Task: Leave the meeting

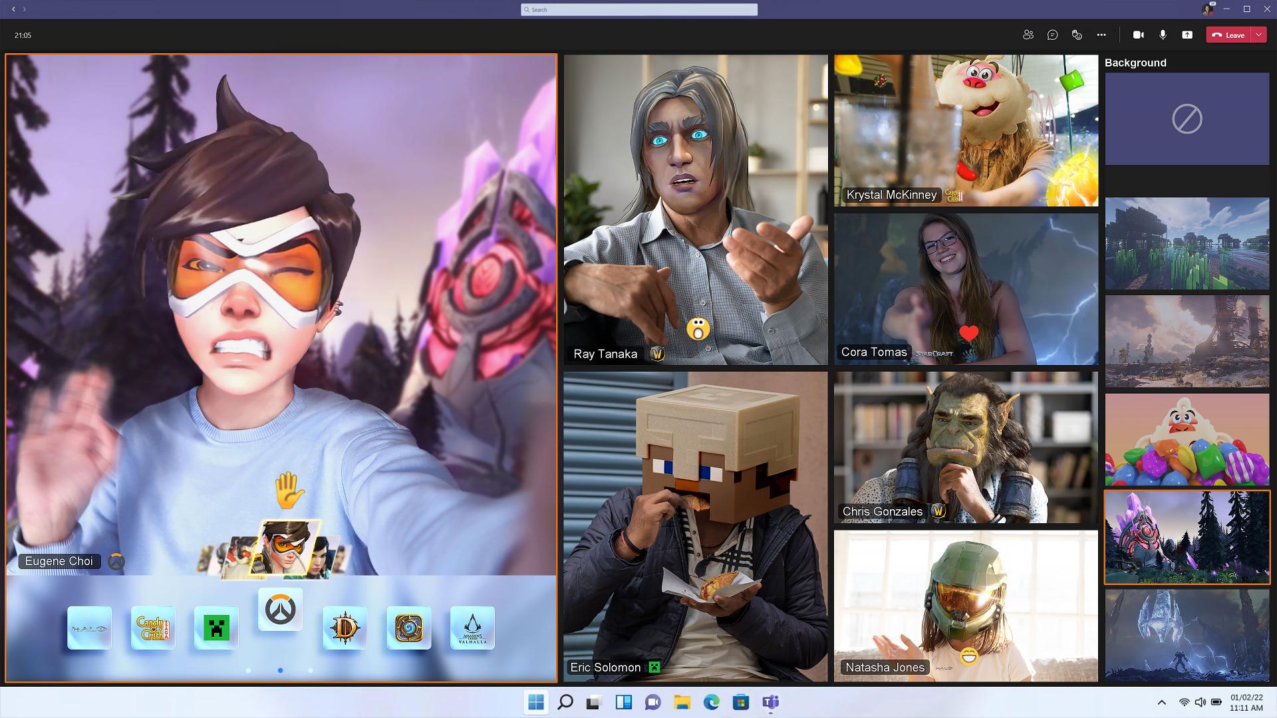Action: (x=1228, y=35)
